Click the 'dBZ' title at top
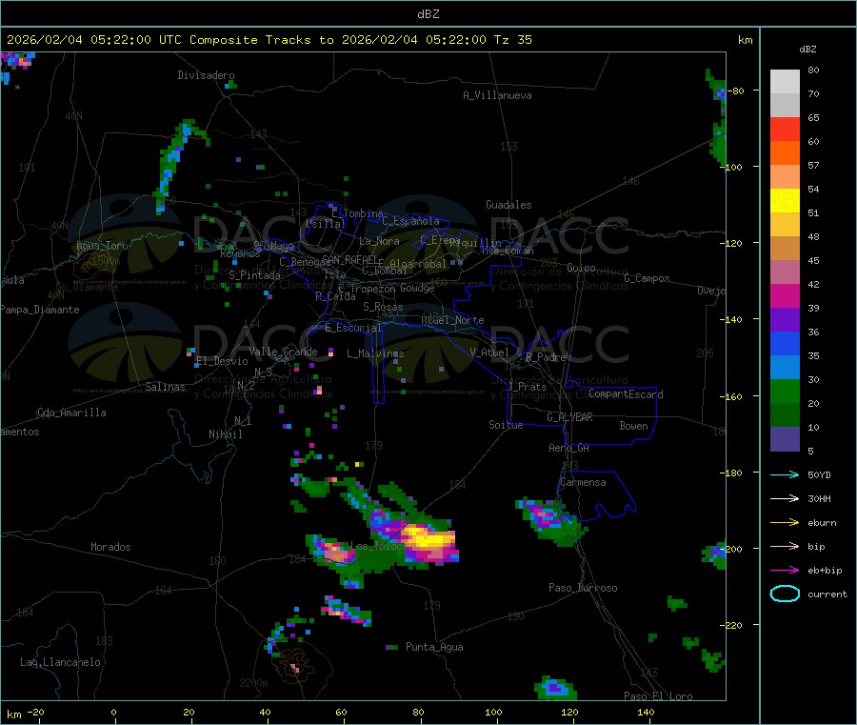This screenshot has width=857, height=725. (x=428, y=14)
